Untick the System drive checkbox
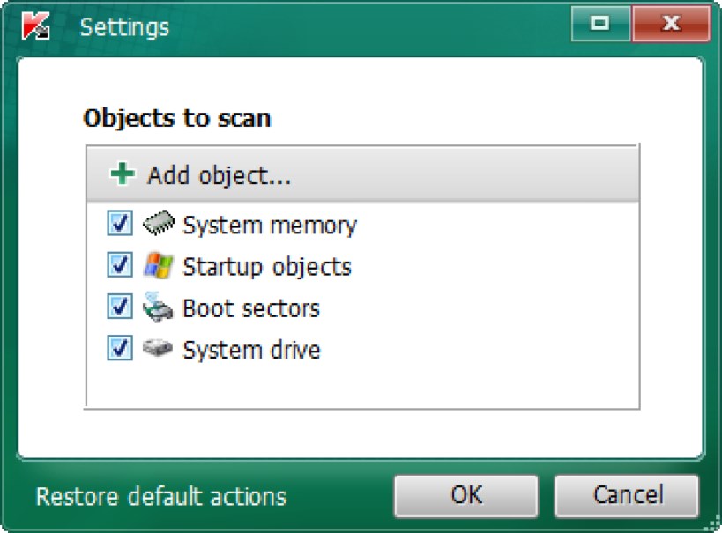The height and width of the screenshot is (533, 722). pos(120,347)
